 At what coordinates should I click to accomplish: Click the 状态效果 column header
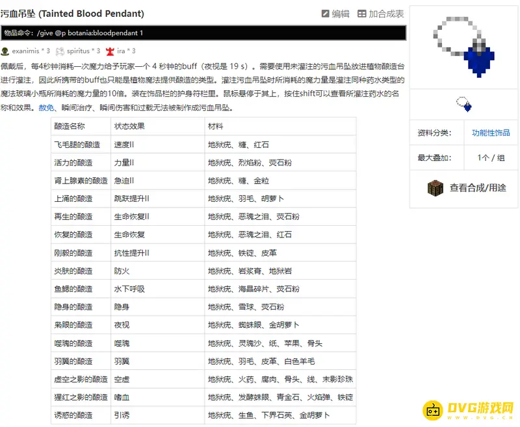click(x=129, y=126)
